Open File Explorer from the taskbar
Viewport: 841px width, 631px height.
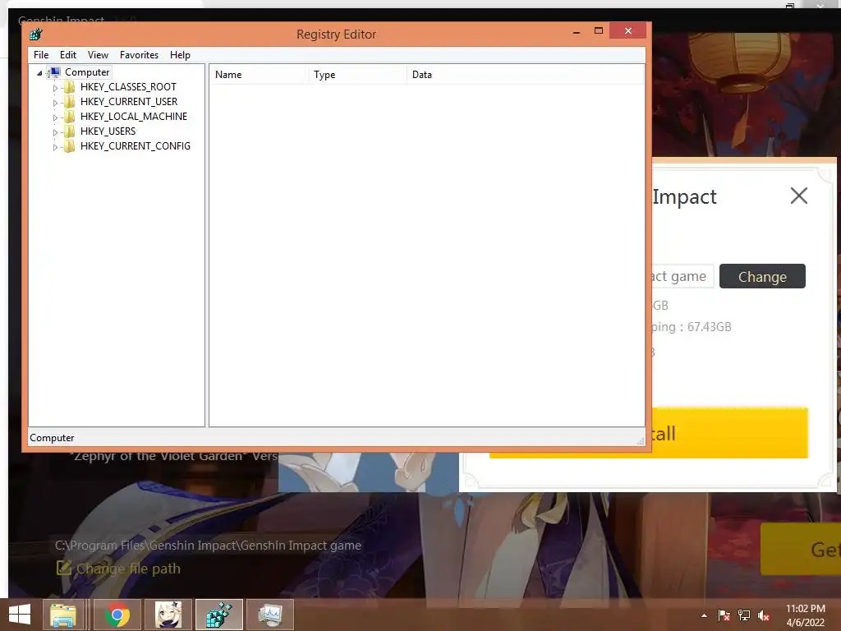point(63,615)
